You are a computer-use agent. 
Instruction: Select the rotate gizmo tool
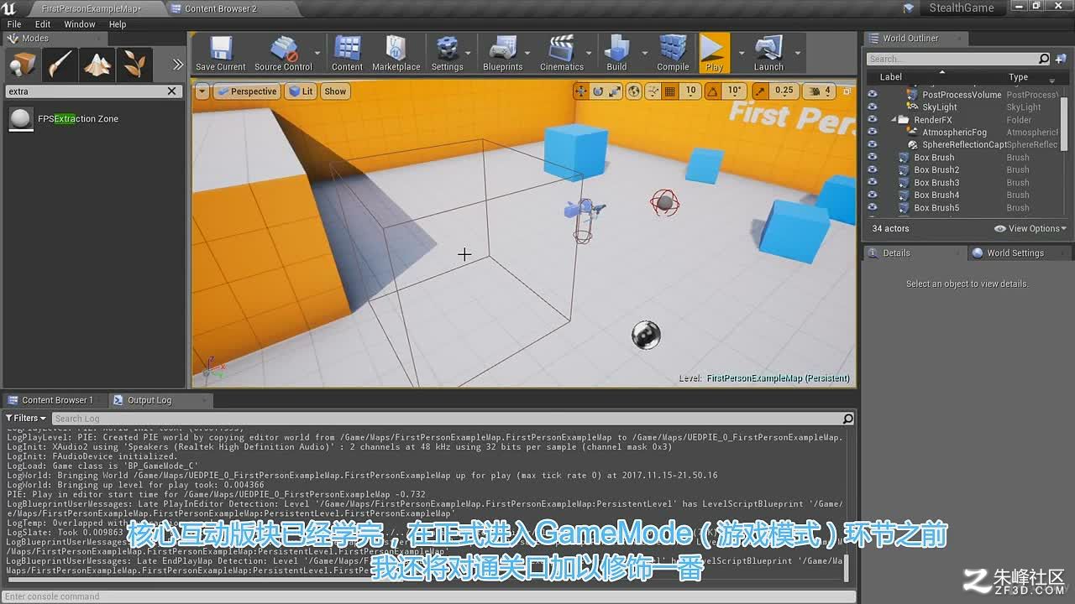(x=598, y=91)
